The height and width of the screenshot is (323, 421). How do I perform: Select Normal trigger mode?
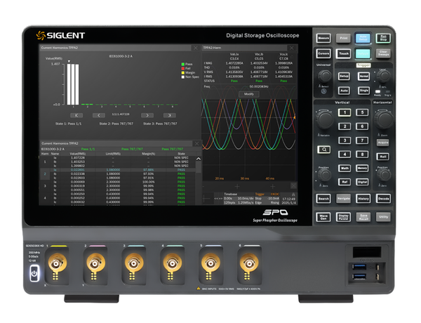click(363, 77)
